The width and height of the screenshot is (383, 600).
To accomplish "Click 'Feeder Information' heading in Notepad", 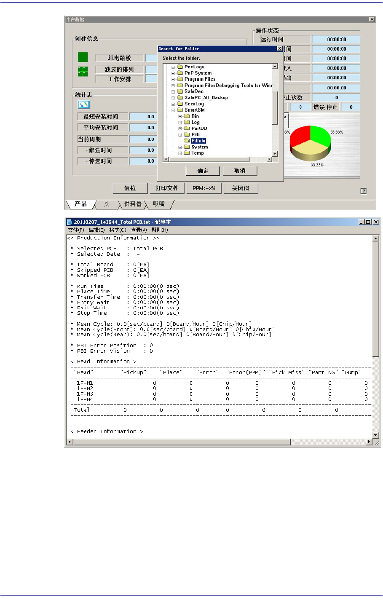I will (x=107, y=431).
